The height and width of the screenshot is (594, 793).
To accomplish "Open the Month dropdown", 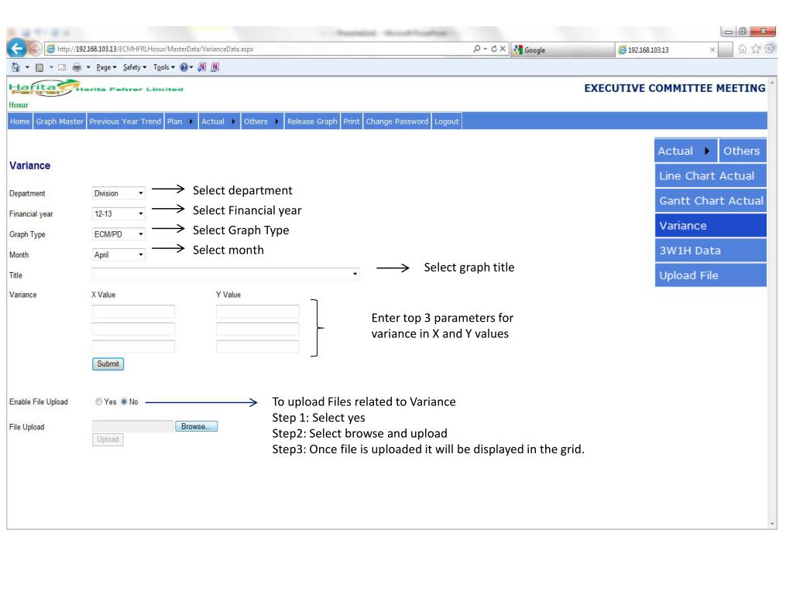I will click(x=118, y=254).
